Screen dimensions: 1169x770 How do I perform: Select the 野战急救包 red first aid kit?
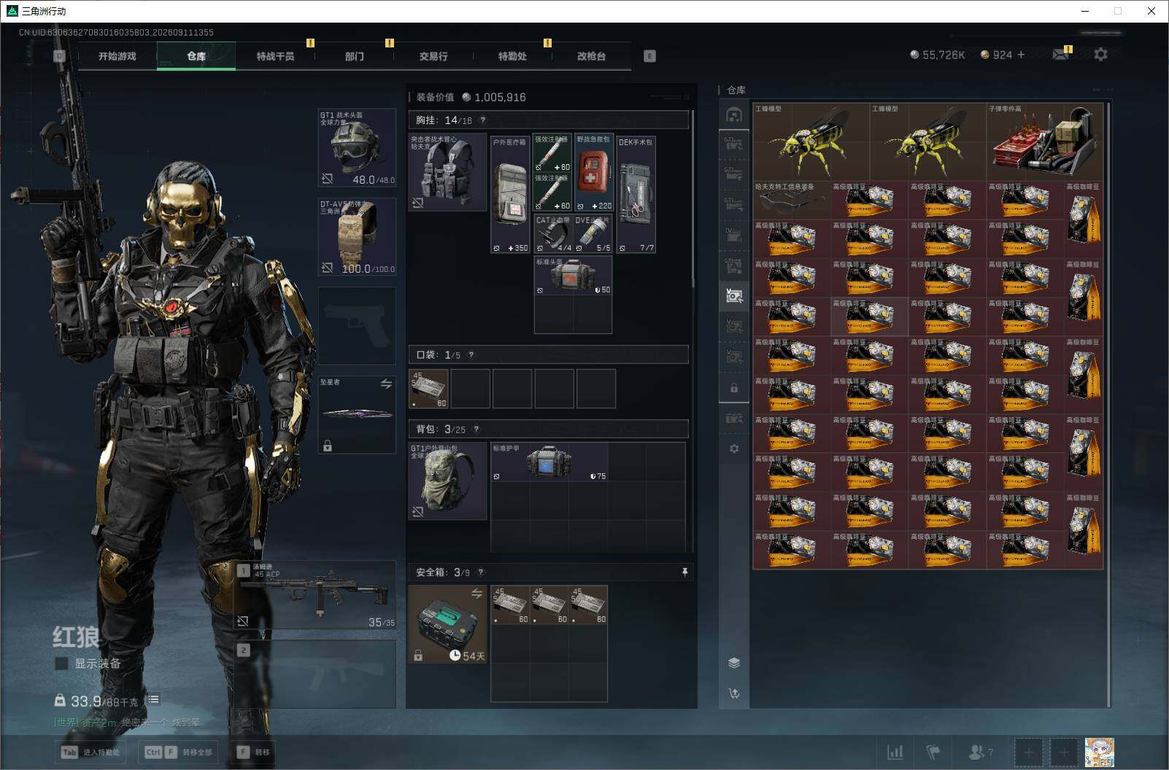coord(593,172)
